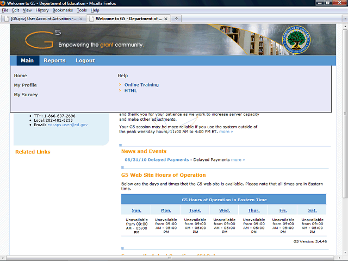Click the arrow bullet beside HTML
The image size is (348, 261).
coord(120,90)
